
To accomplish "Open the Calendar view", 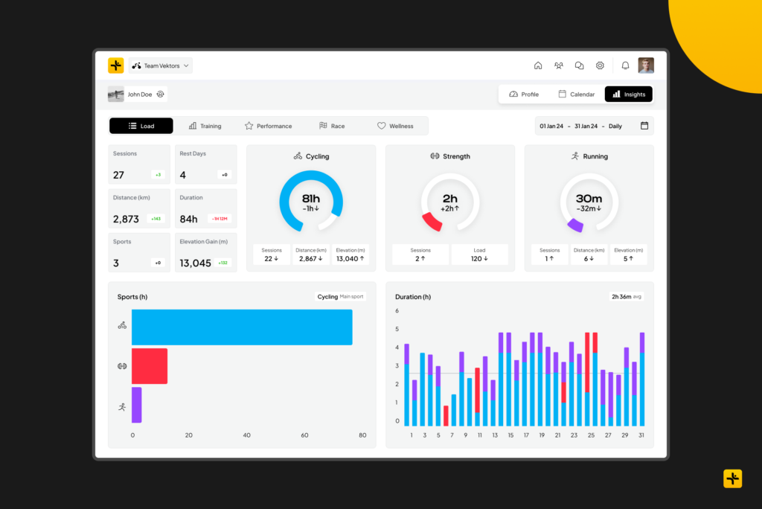I will pyautogui.click(x=577, y=95).
